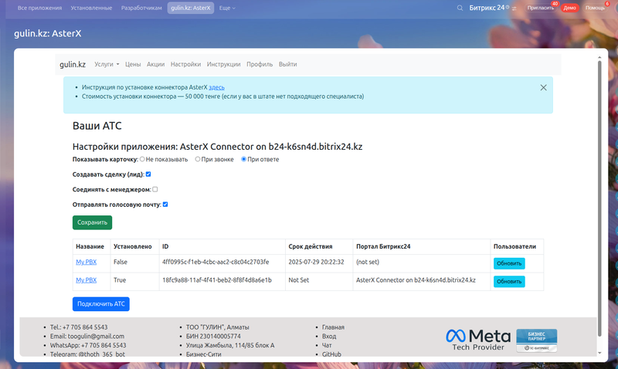The image size is (618, 369).
Task: Open Все приложения tab
Action: click(x=39, y=8)
